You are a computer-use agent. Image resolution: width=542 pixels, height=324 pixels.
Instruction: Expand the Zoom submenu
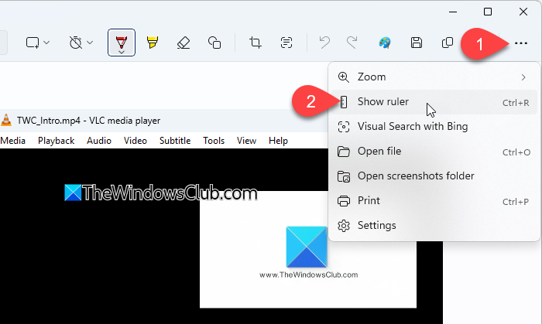click(434, 77)
